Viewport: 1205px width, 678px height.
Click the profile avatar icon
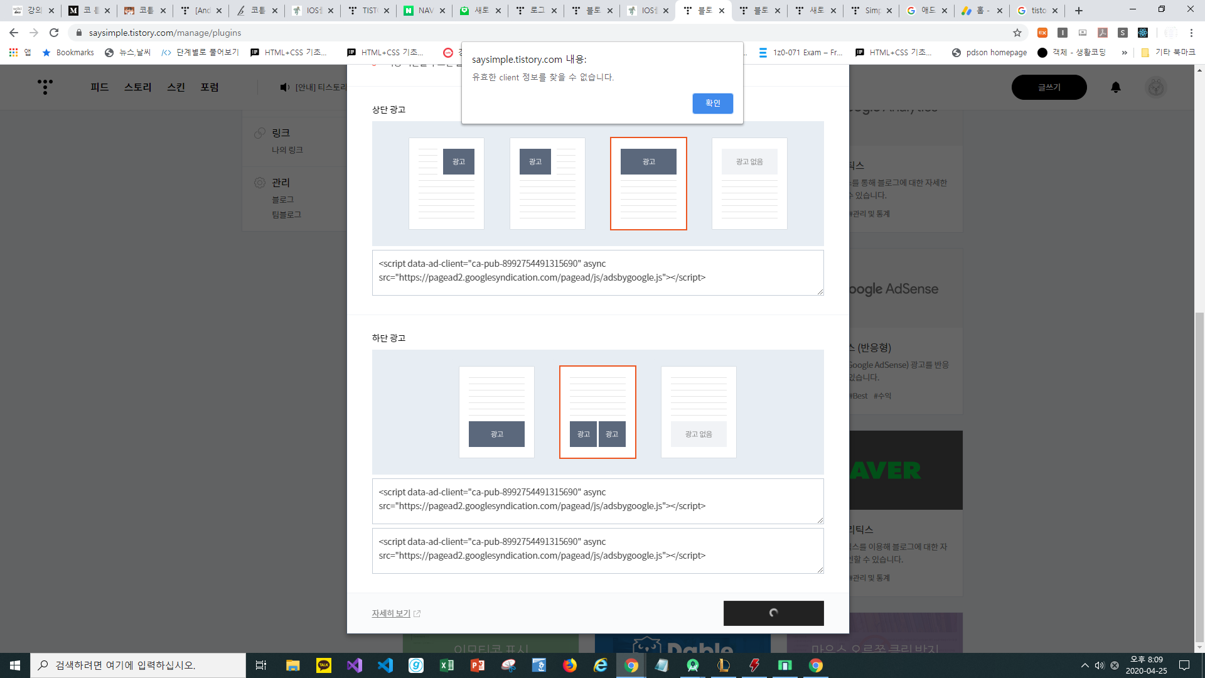tap(1155, 87)
